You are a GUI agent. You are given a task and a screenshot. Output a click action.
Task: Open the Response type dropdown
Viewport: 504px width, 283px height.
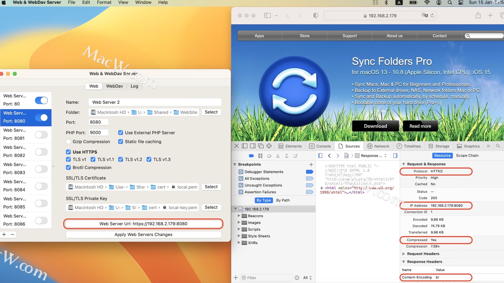point(371,156)
